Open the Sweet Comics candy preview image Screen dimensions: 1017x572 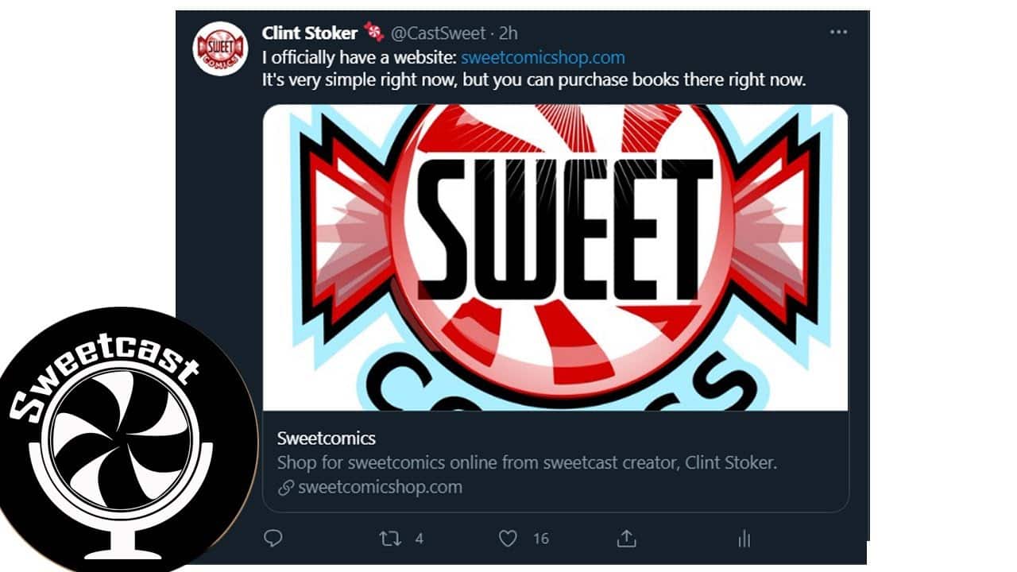[555, 257]
